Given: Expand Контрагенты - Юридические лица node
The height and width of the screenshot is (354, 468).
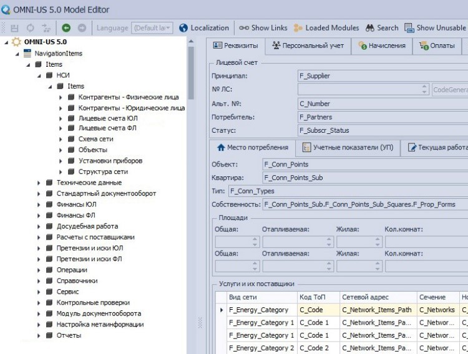Looking at the screenshot, I should (61, 108).
